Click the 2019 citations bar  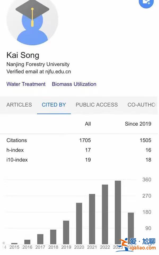(66, 232)
